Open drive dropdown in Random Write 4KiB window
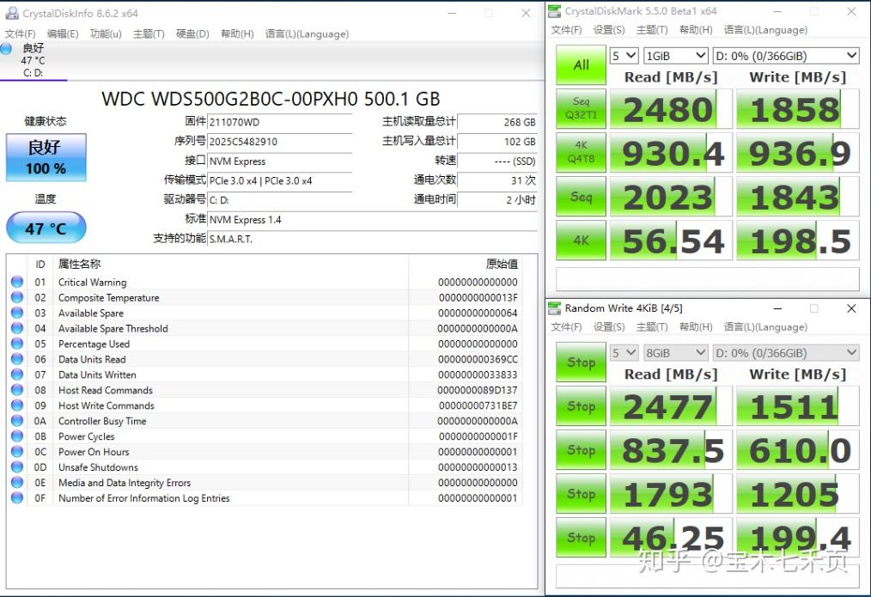The height and width of the screenshot is (597, 871). tap(785, 353)
